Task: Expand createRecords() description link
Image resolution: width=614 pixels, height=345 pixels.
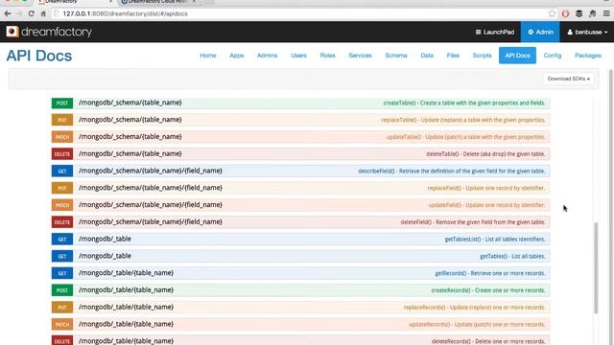Action: tap(488, 290)
